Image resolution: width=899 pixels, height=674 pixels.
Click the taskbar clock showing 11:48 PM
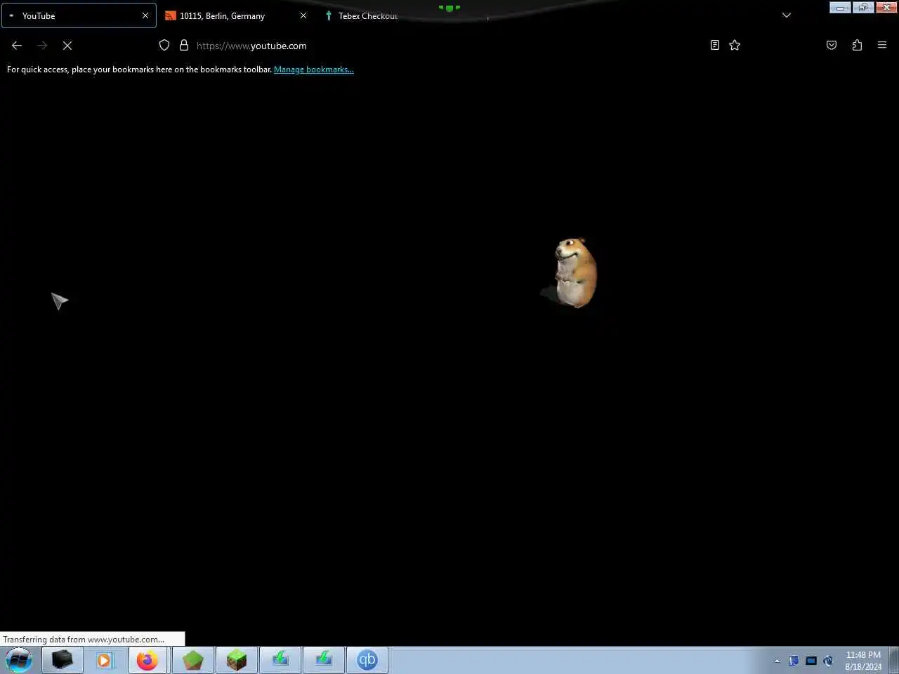(863, 661)
